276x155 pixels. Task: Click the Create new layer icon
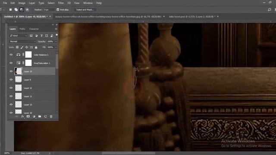pos(45,116)
